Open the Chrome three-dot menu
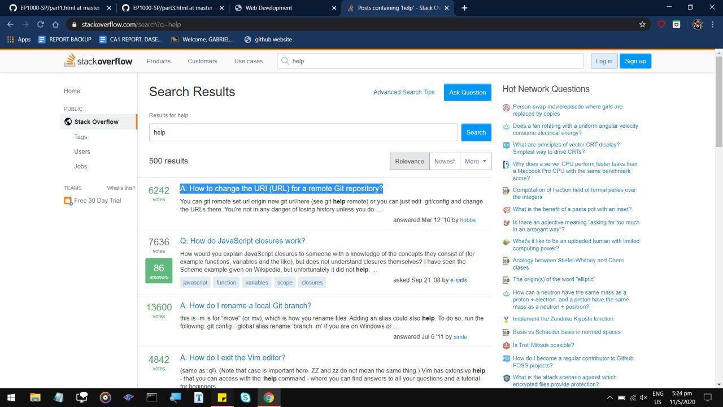The height and width of the screenshot is (407, 723). pyautogui.click(x=713, y=24)
